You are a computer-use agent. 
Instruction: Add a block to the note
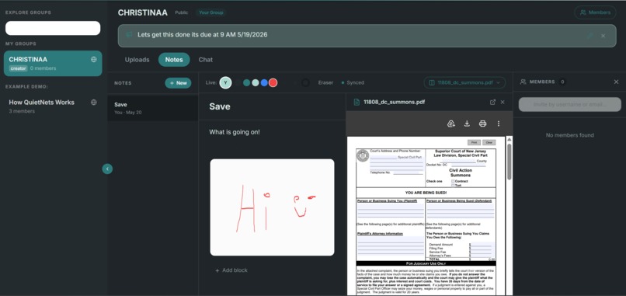click(231, 270)
